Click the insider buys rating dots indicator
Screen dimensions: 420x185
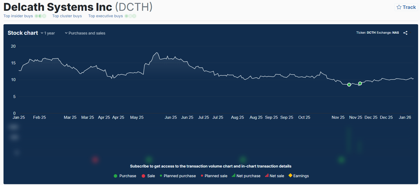coord(40,16)
